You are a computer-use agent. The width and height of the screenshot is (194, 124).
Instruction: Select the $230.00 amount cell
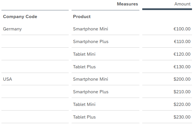[x=182, y=117]
